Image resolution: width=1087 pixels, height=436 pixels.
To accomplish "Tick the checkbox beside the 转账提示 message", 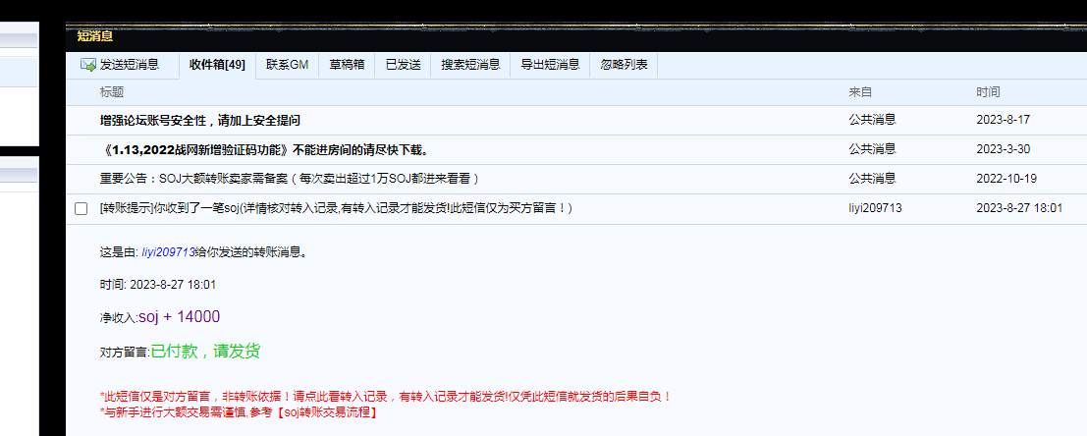I will click(82, 208).
